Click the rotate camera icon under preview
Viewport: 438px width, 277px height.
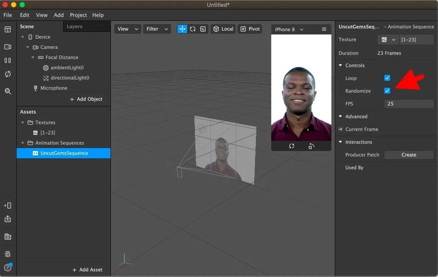pos(292,146)
